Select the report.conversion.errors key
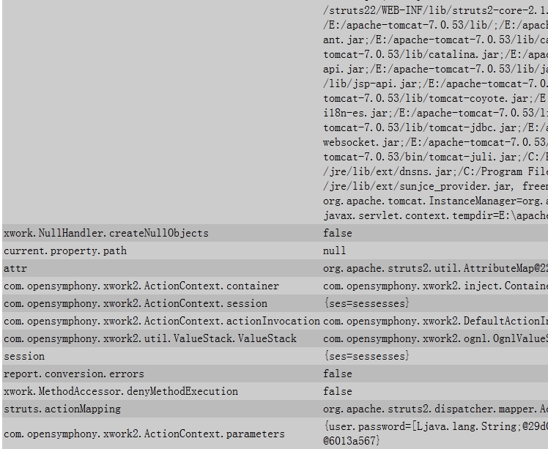Screen dimensions: 548x449 (x=74, y=374)
